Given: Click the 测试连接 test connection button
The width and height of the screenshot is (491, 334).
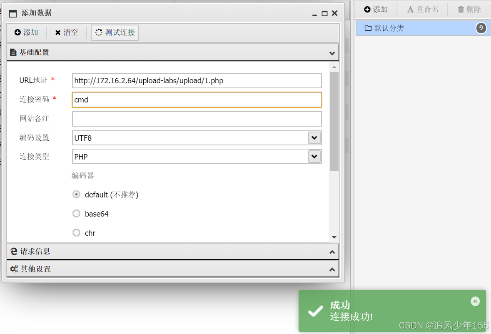Looking at the screenshot, I should [x=115, y=32].
